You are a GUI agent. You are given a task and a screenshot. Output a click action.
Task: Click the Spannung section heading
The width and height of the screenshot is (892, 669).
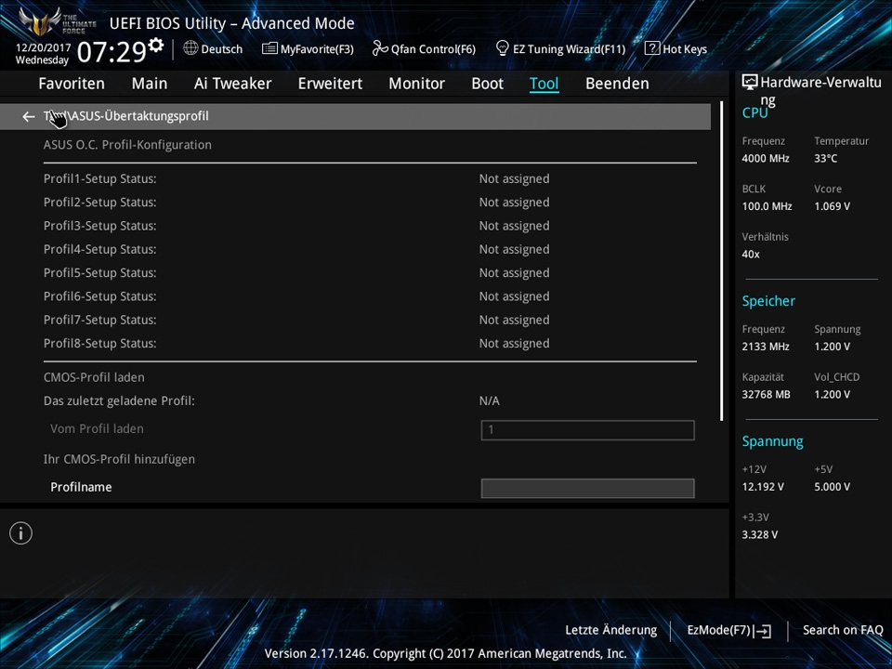point(772,442)
